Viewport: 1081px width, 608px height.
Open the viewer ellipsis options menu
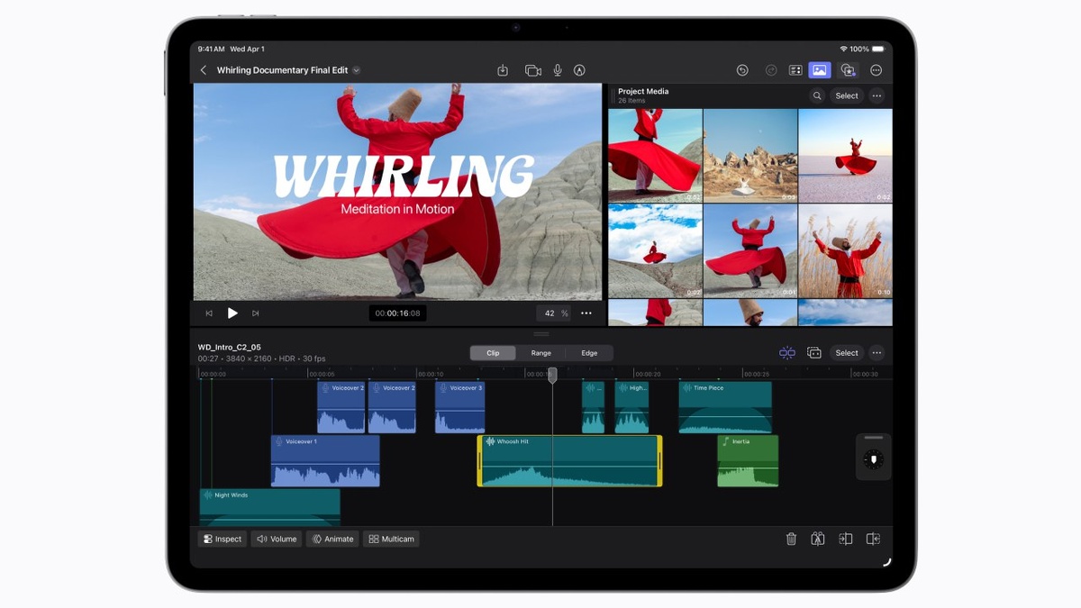586,313
